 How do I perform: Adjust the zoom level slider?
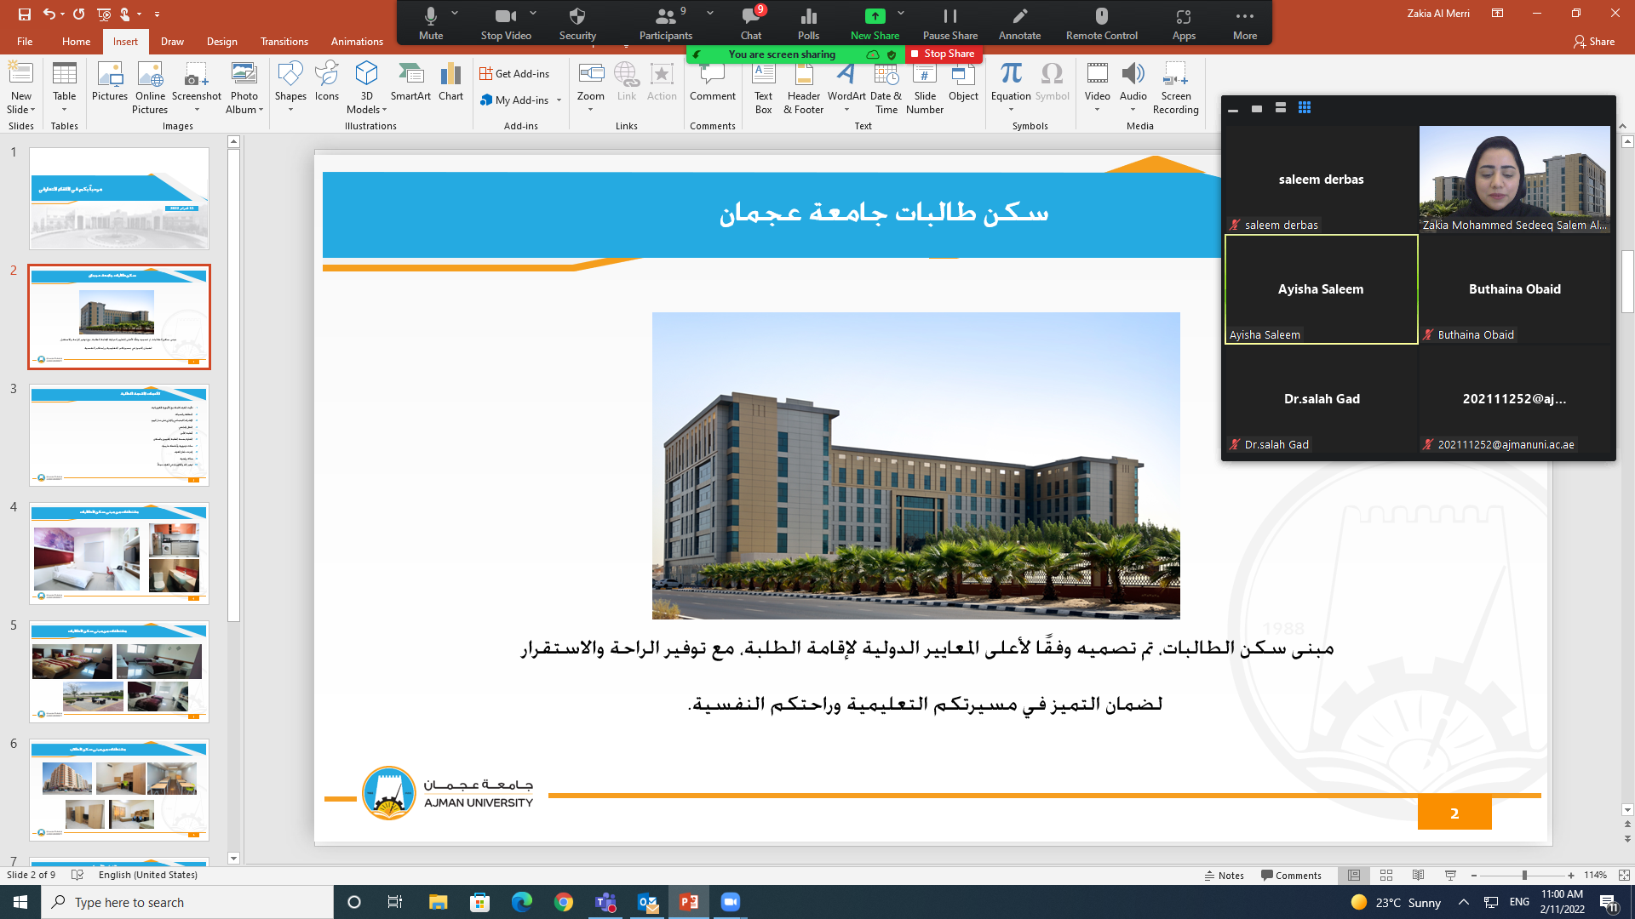1523,875
